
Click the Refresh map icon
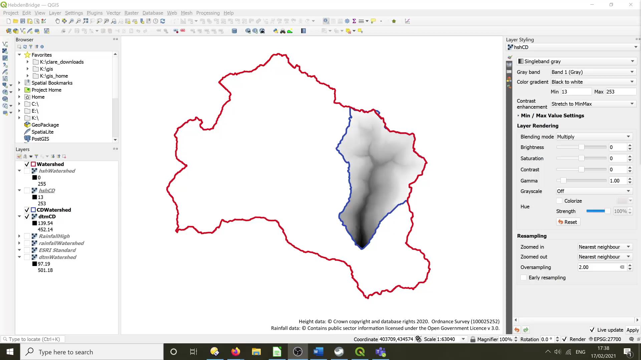[x=163, y=21]
